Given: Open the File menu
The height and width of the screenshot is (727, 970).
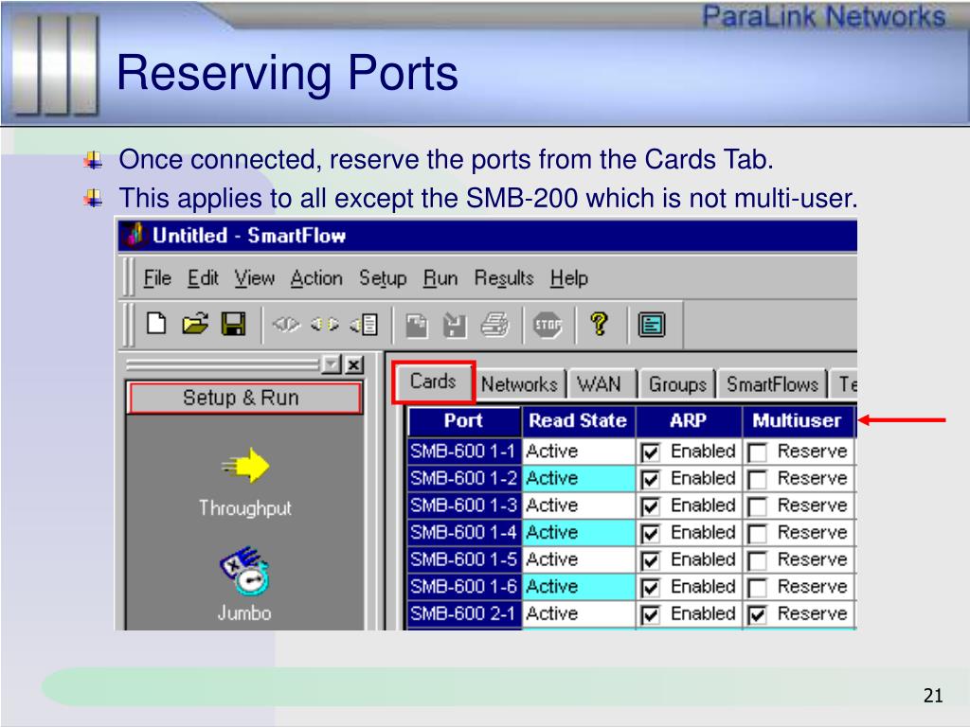Looking at the screenshot, I should point(157,278).
